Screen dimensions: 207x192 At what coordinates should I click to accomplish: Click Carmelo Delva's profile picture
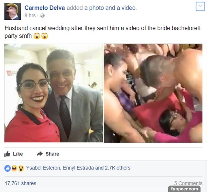pos(13,12)
